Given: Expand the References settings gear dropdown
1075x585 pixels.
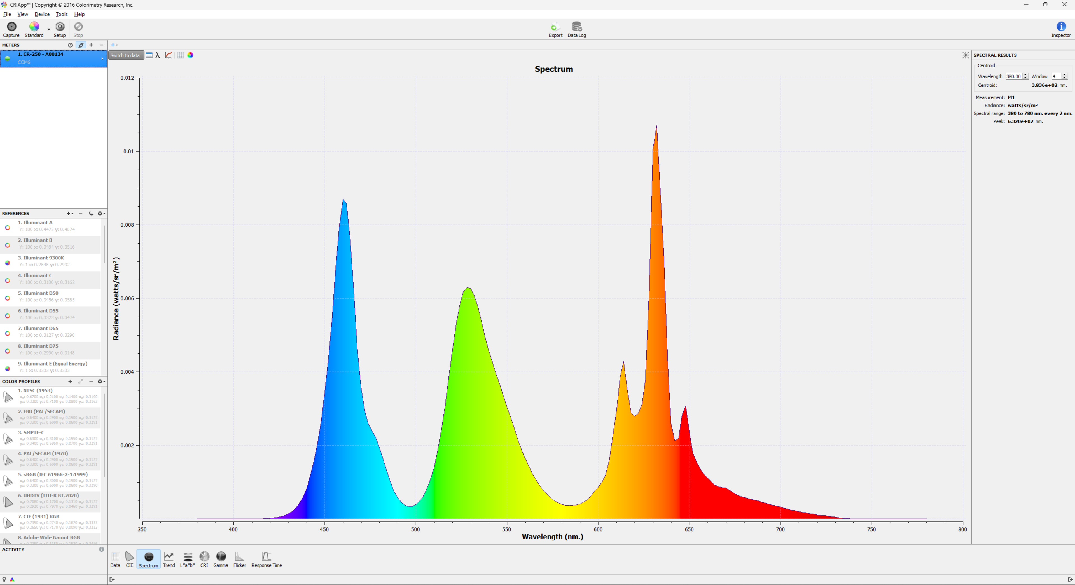Looking at the screenshot, I should point(101,213).
